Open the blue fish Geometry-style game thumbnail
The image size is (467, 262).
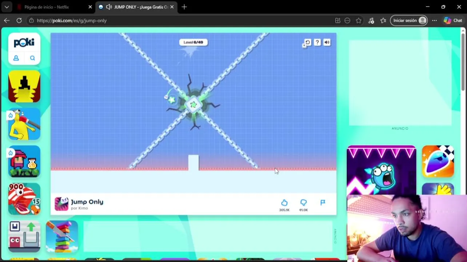[x=381, y=170]
